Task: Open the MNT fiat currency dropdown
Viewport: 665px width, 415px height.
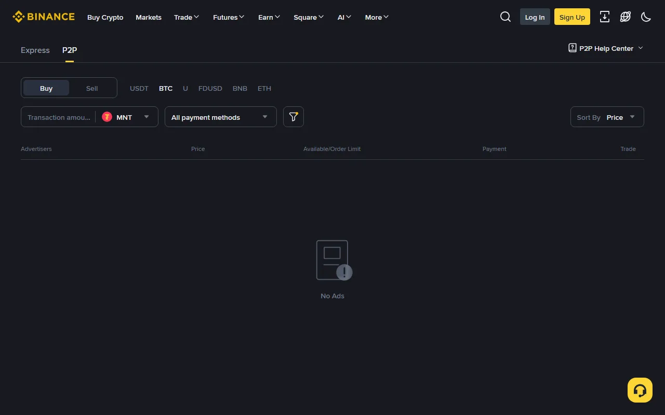Action: [x=126, y=117]
